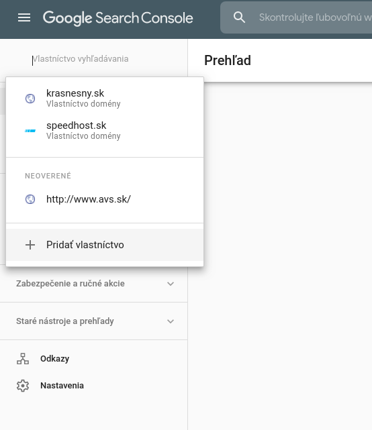Click the Odkazy sitemap icon
This screenshot has height=430, width=372.
[x=23, y=359]
